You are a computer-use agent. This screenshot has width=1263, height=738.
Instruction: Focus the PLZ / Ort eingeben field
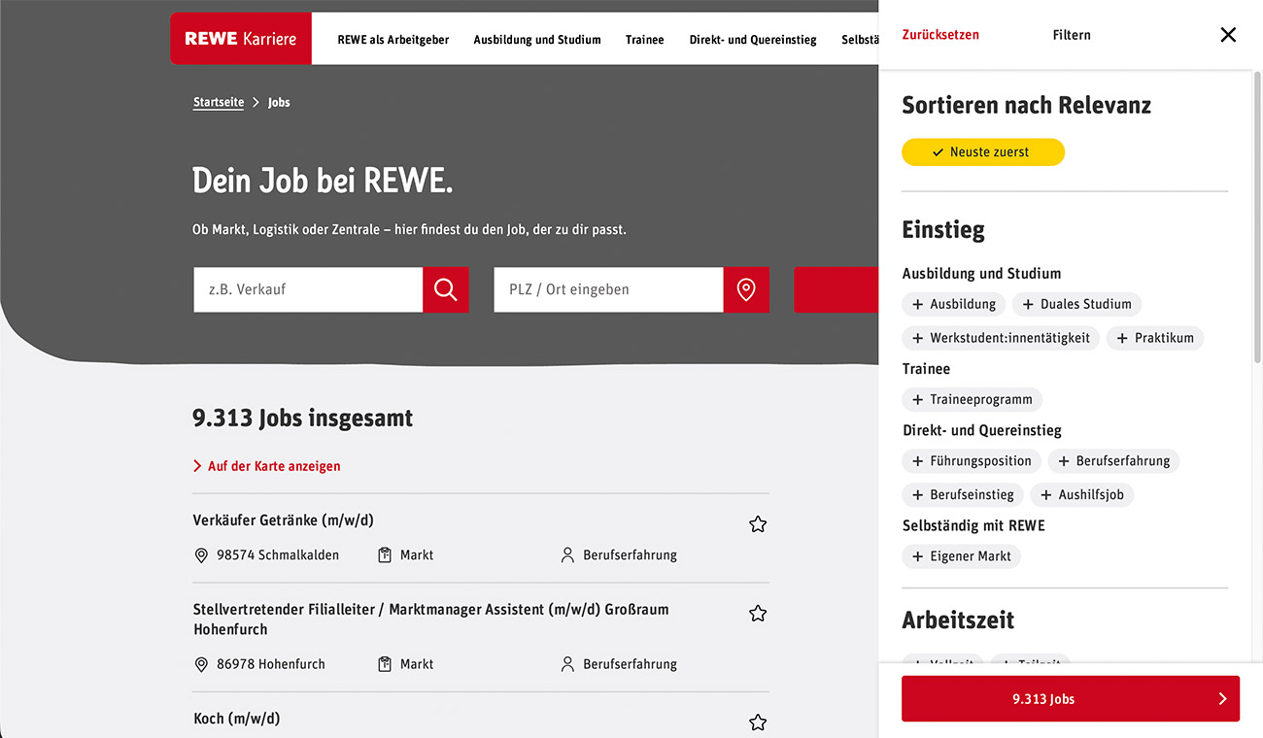point(608,289)
